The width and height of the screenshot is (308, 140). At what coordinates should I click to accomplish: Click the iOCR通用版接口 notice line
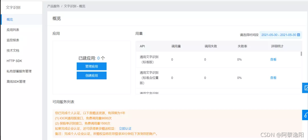[x=84, y=118]
